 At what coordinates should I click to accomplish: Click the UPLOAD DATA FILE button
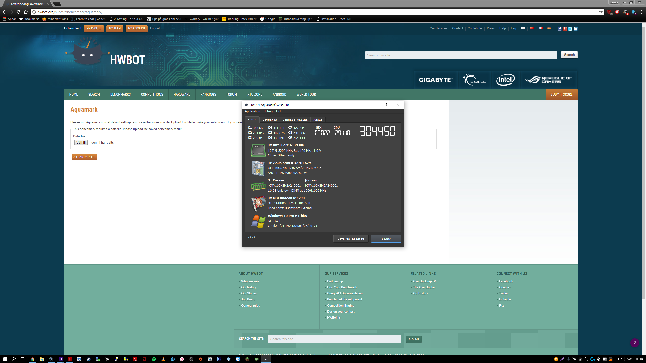tap(85, 157)
